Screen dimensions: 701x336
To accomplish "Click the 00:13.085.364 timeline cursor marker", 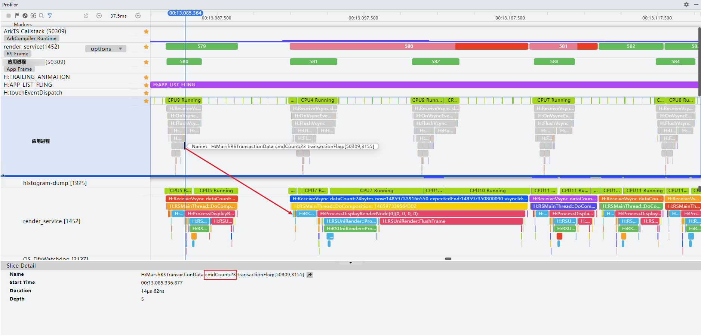I will point(185,13).
